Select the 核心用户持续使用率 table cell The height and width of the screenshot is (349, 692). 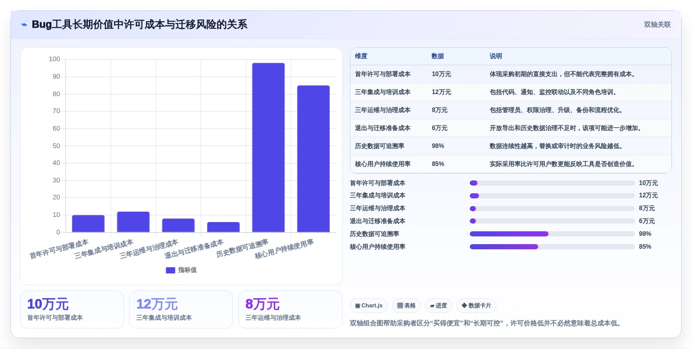pyautogui.click(x=383, y=164)
